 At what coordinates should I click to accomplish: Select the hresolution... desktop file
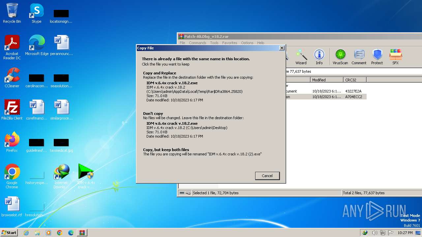[x=37, y=209]
